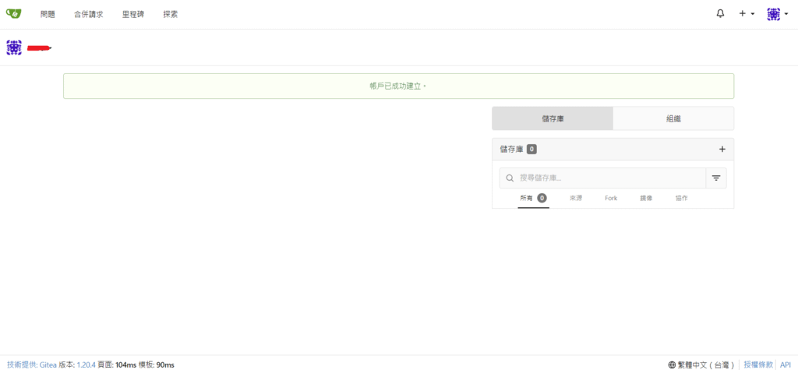Viewport: 798px width, 370px height.
Task: Click the 帳戶已成功建立 success message
Action: pyautogui.click(x=398, y=86)
